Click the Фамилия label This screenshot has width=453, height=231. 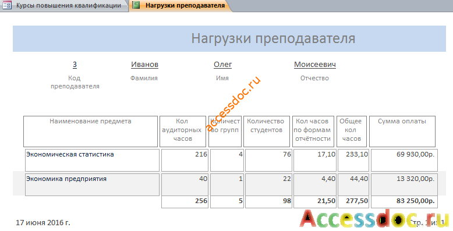click(144, 78)
